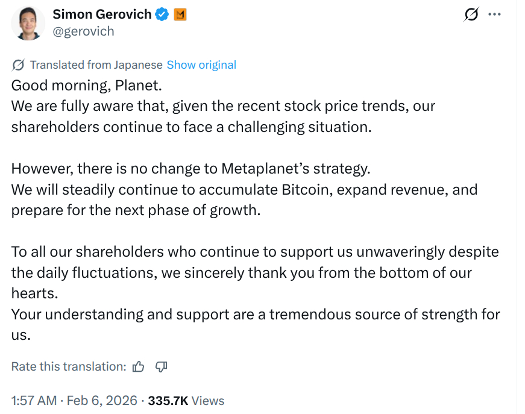Screen dimensions: 525x414
Task: Click the Good morning, Planet line
Action: (87, 85)
